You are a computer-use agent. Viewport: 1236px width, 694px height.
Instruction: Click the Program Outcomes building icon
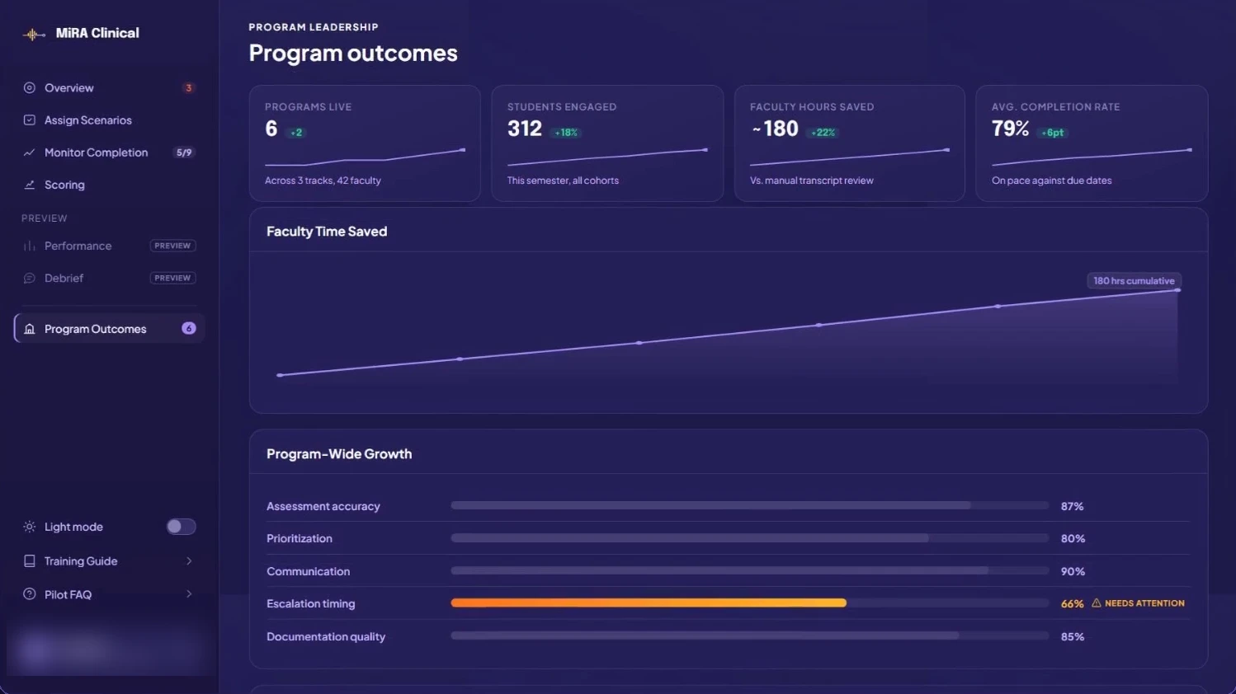click(30, 329)
